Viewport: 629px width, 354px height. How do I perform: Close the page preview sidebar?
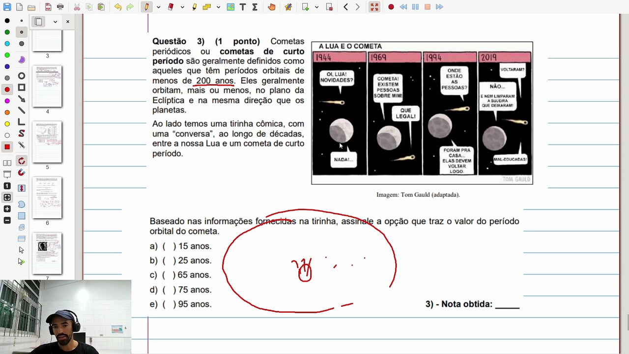68,22
